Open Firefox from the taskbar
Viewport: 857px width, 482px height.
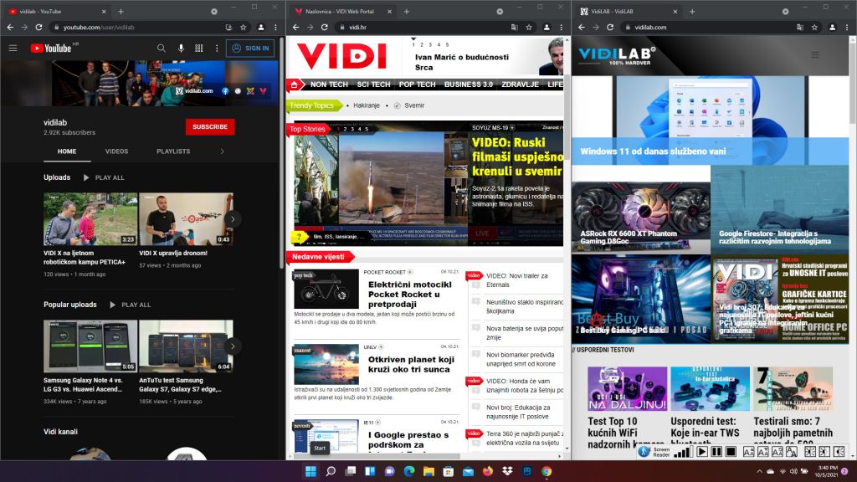coord(489,472)
